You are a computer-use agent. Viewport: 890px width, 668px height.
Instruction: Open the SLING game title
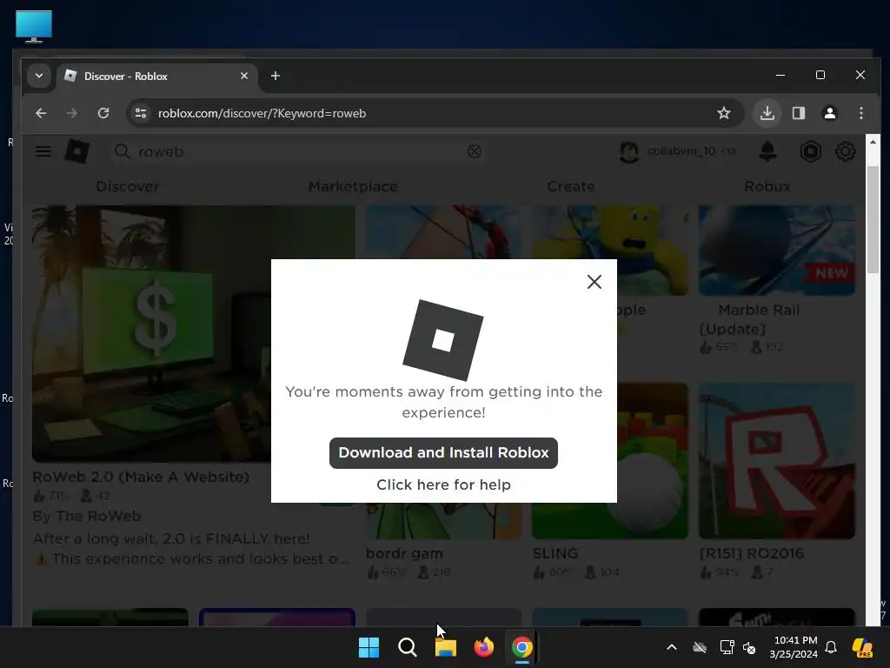pos(555,553)
